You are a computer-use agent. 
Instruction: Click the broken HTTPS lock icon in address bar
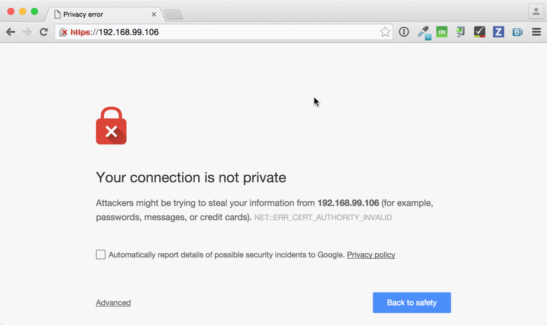63,32
